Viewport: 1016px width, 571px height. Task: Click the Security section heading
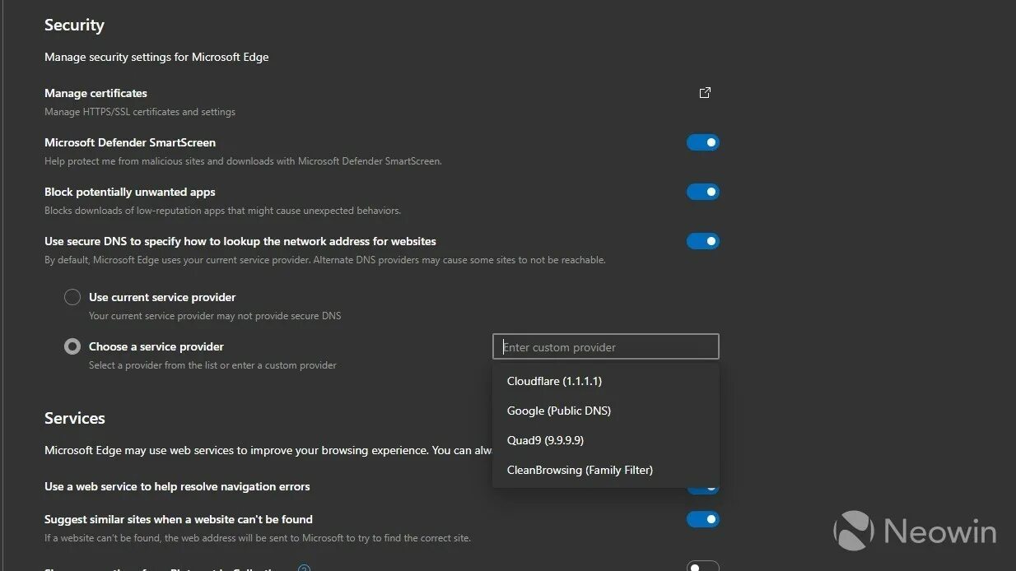pos(74,25)
